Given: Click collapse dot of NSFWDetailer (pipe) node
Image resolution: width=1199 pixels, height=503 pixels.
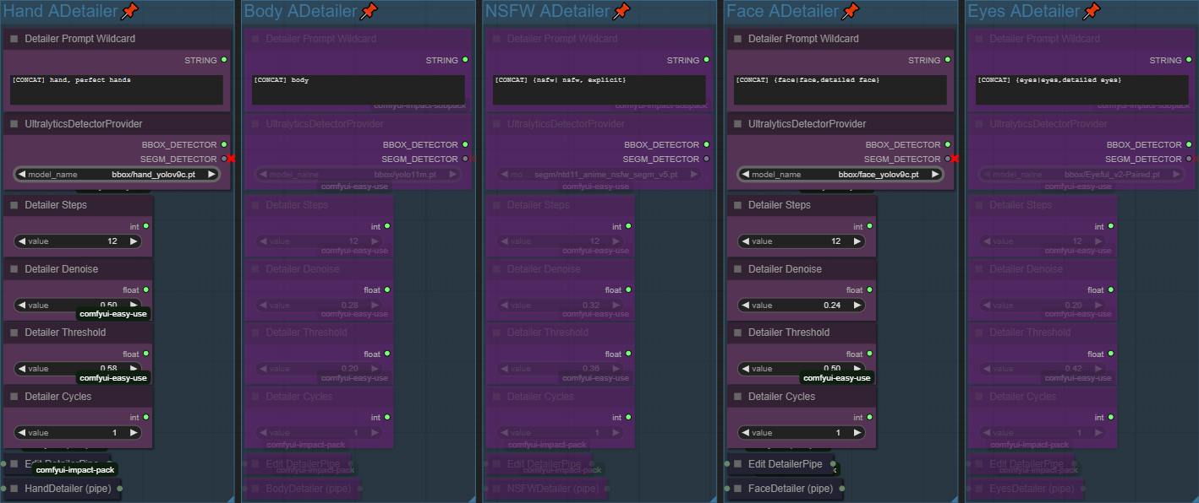Looking at the screenshot, I should click(496, 489).
